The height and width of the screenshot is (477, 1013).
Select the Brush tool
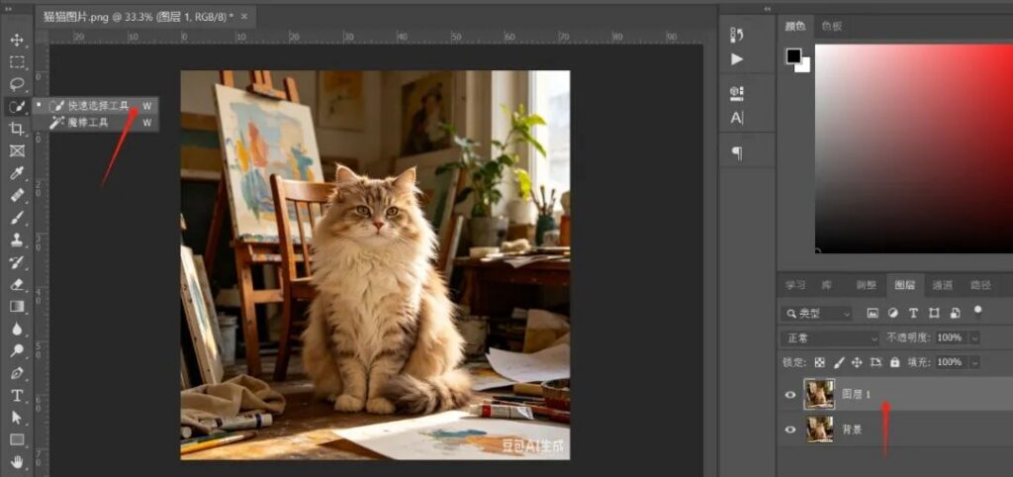(17, 217)
